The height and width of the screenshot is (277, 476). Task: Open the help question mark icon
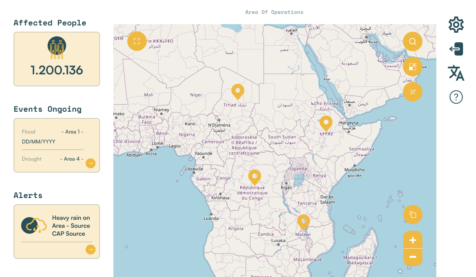(x=456, y=97)
